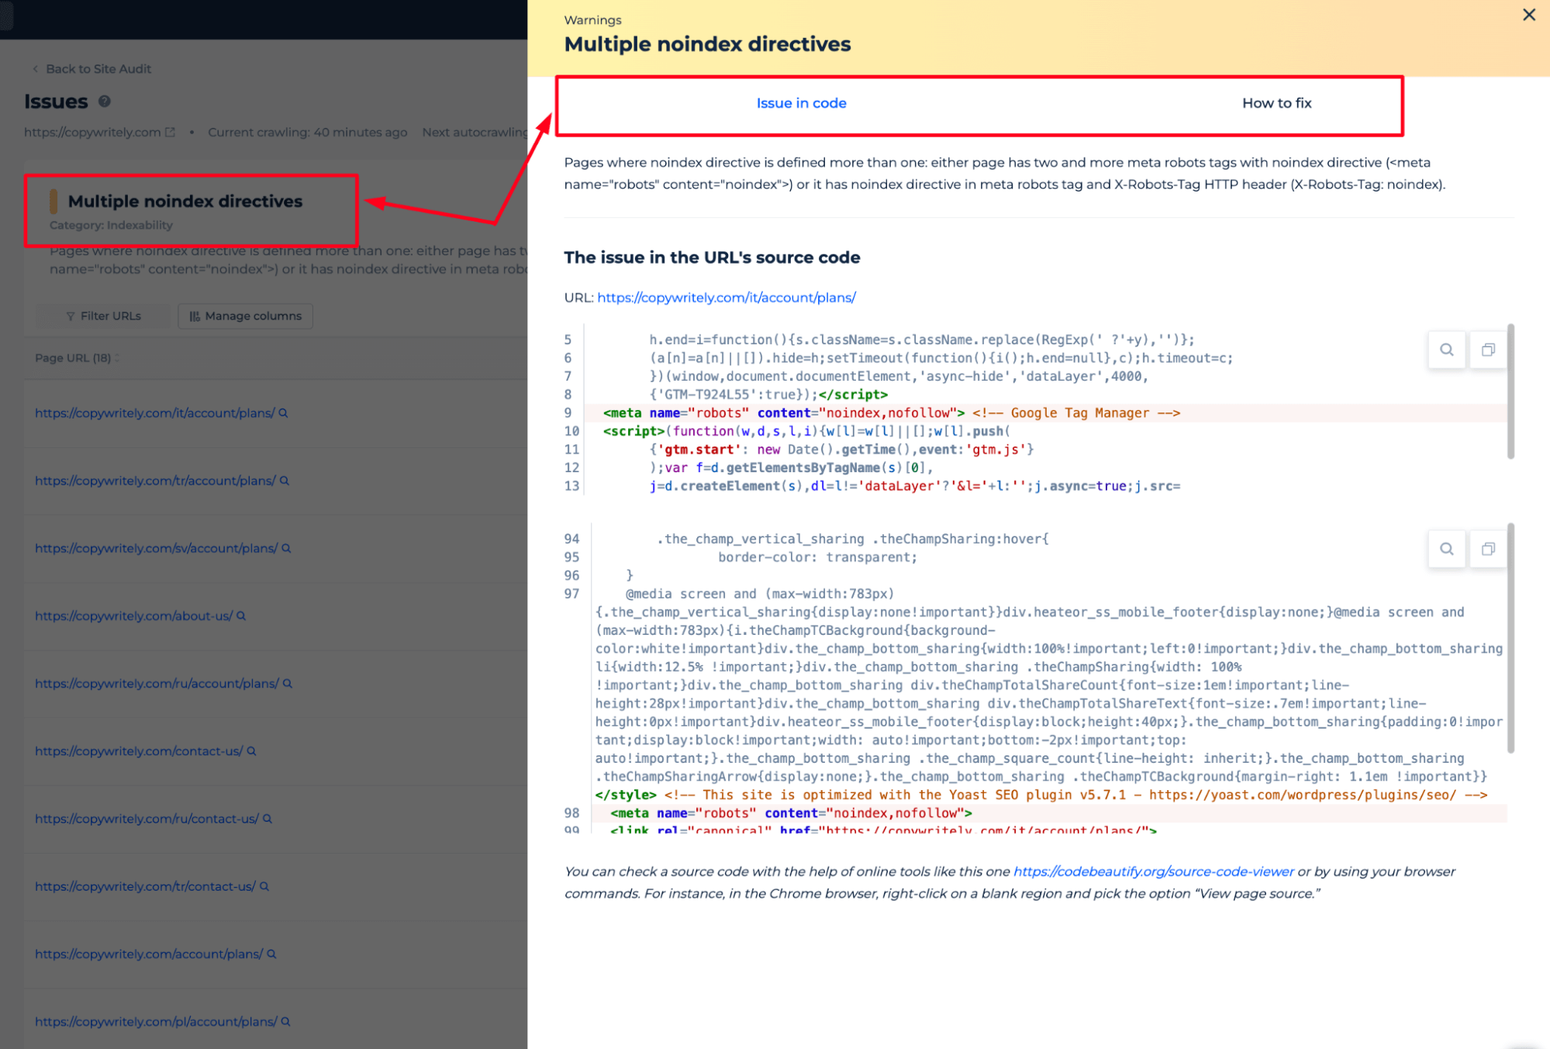Open the /it/account/plans/ page URL in list

[x=154, y=413]
